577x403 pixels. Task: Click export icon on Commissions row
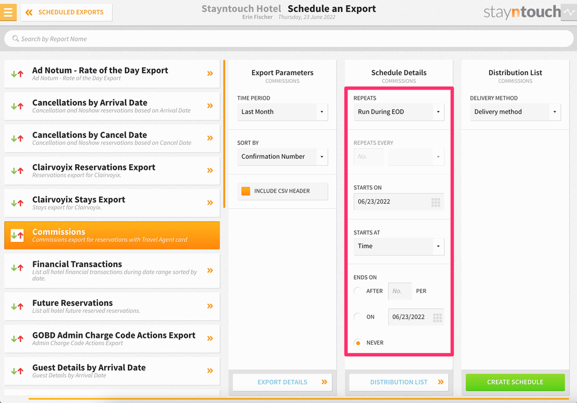coord(17,235)
